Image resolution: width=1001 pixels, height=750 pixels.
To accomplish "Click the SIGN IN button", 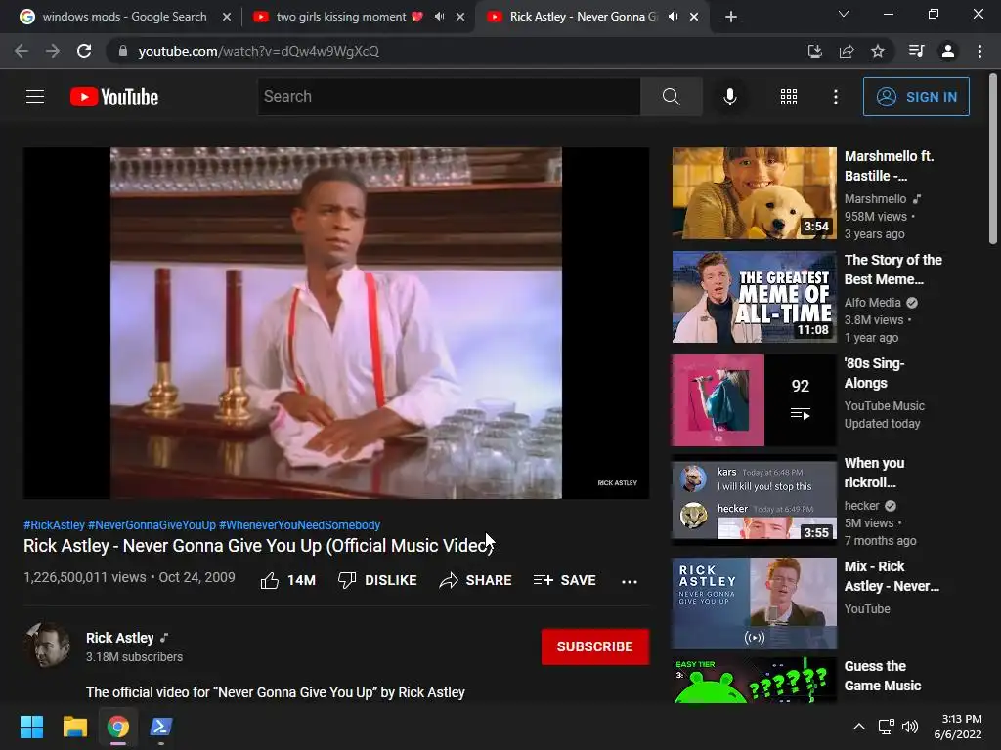I will (x=916, y=97).
